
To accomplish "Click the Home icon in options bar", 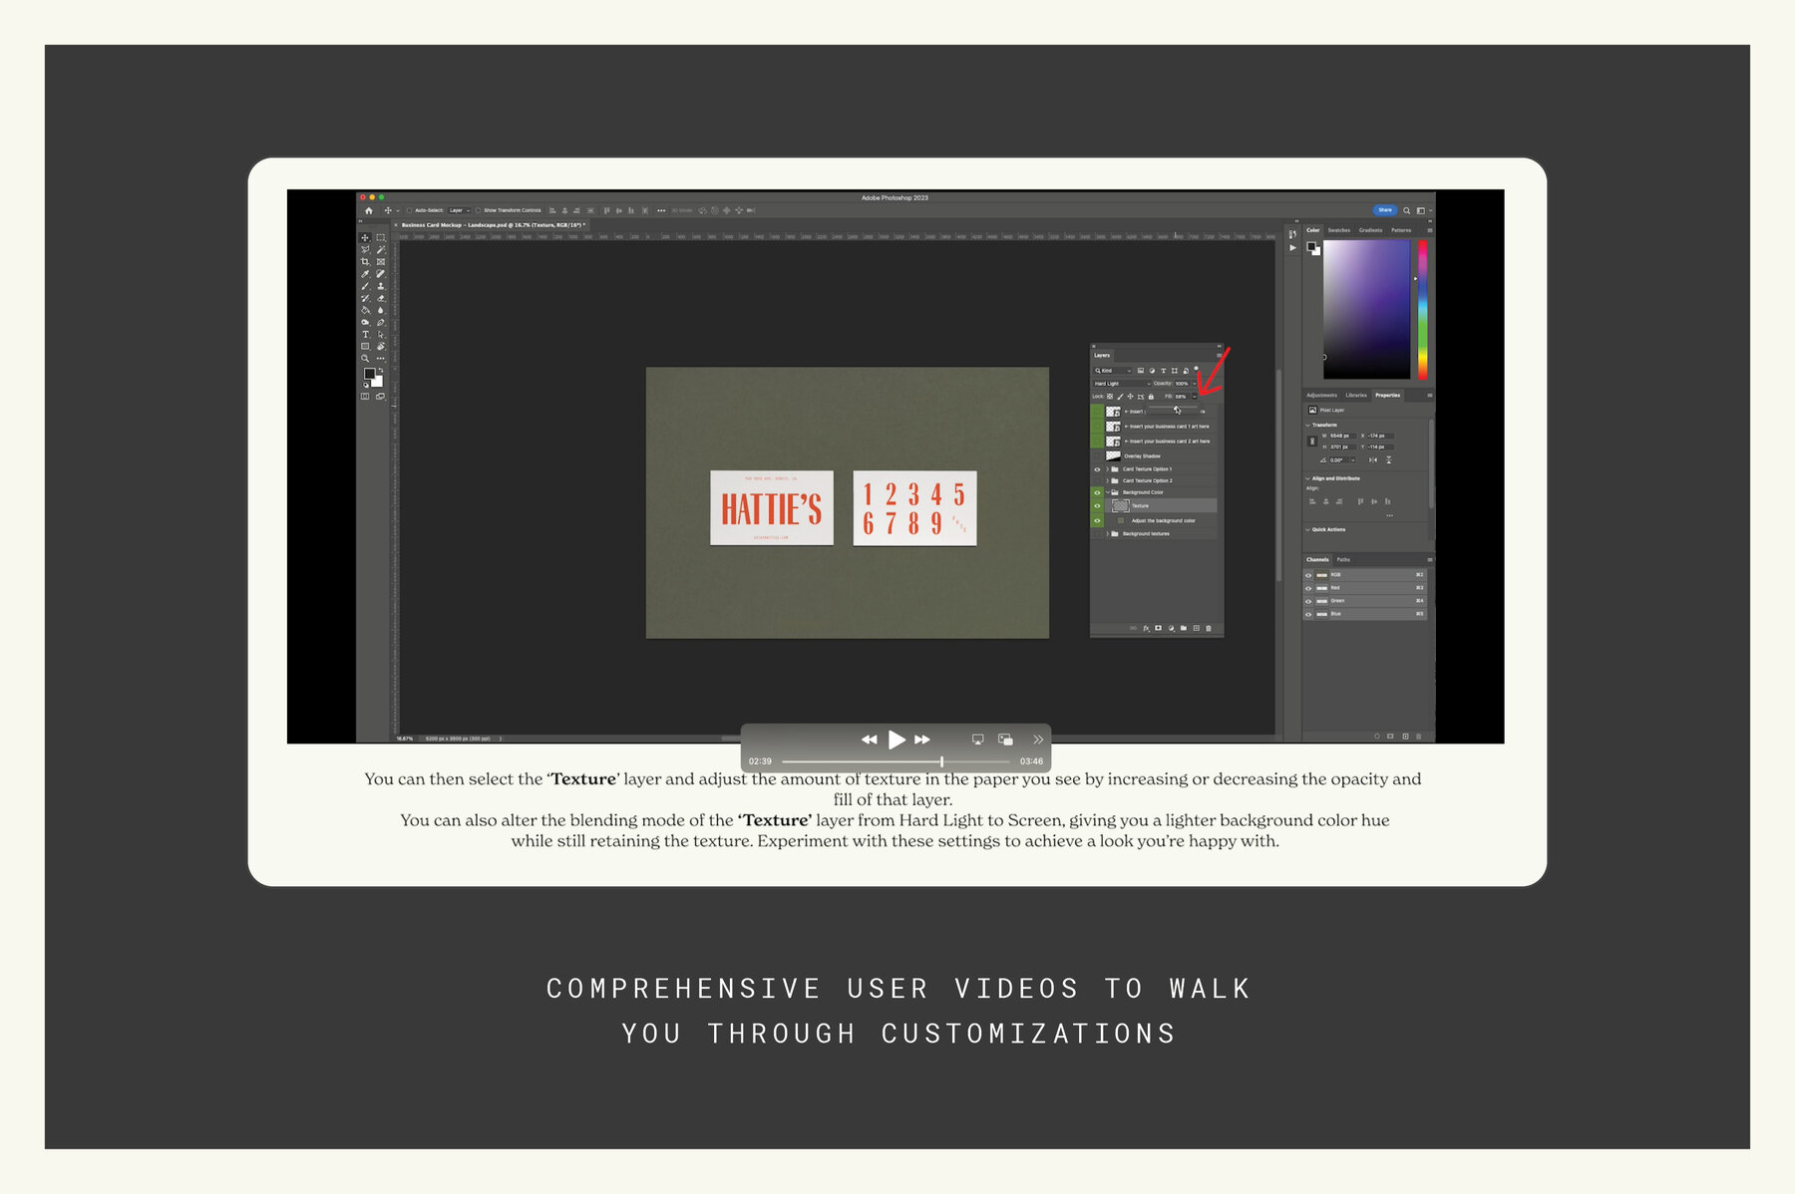I will click(x=369, y=210).
